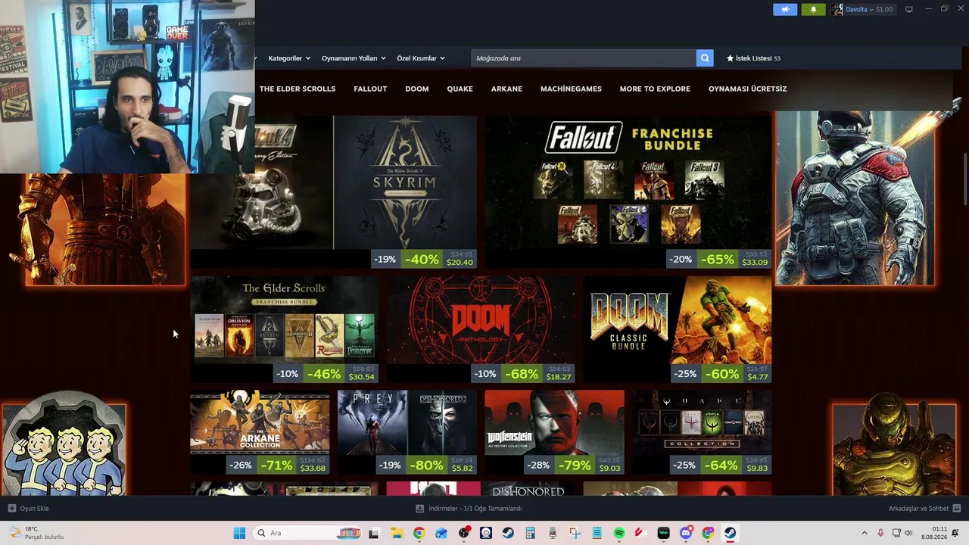Open the taskbar clock showing 01:11
969x545 pixels.
point(935,533)
